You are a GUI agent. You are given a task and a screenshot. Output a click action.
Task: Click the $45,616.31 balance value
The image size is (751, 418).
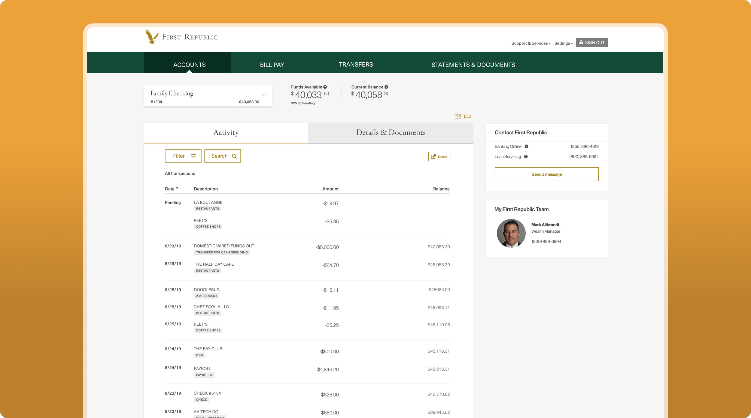point(439,369)
